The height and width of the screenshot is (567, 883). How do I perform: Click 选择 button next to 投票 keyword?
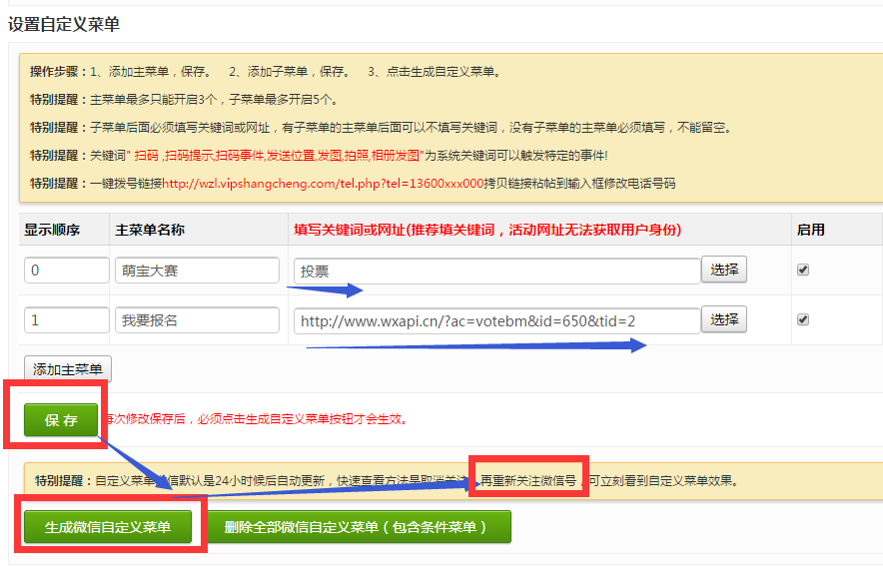pos(724,270)
